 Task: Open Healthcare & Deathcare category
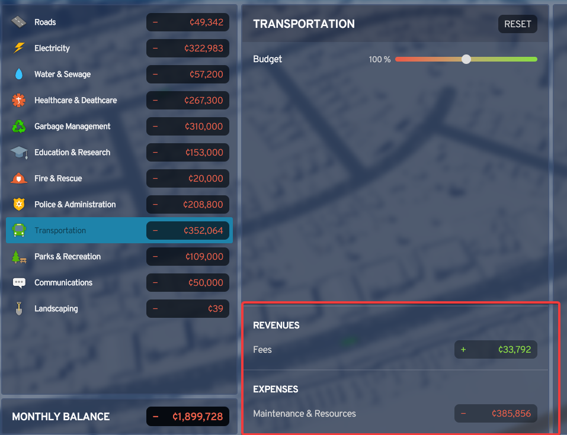[119, 100]
